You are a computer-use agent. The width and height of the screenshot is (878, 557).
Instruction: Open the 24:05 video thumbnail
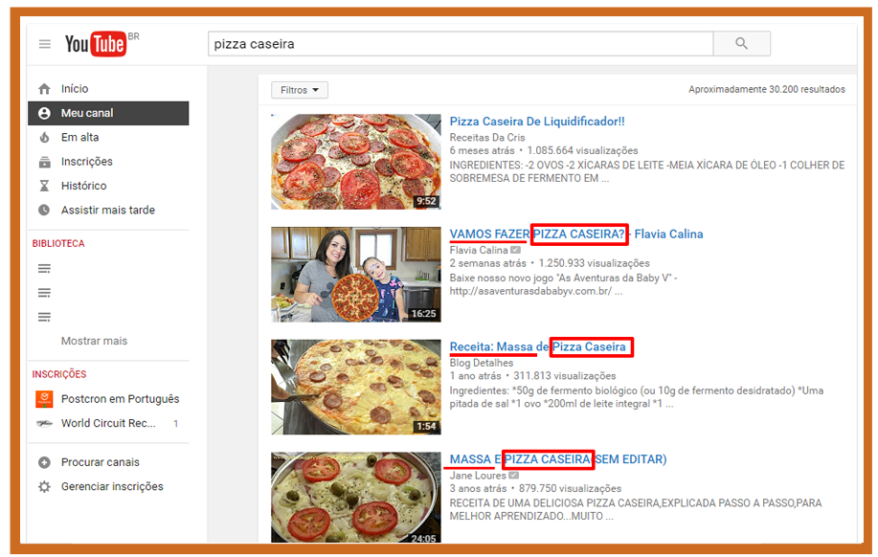pyautogui.click(x=342, y=500)
